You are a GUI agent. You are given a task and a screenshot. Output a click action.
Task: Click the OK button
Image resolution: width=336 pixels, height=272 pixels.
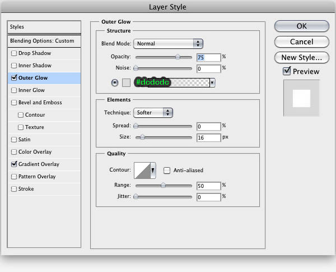pos(301,26)
